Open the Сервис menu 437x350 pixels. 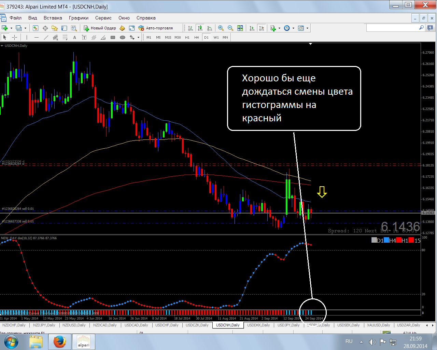(x=103, y=18)
